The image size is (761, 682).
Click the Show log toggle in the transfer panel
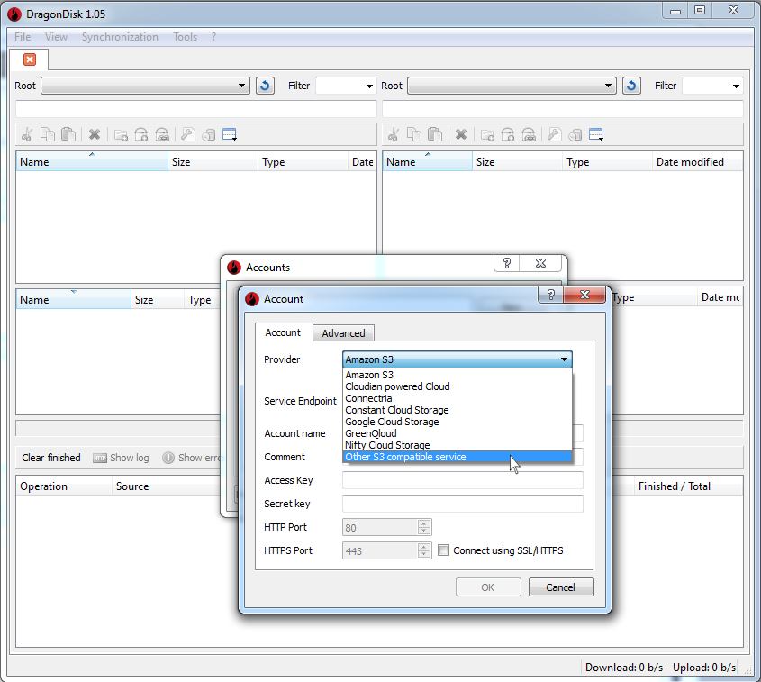pyautogui.click(x=121, y=458)
